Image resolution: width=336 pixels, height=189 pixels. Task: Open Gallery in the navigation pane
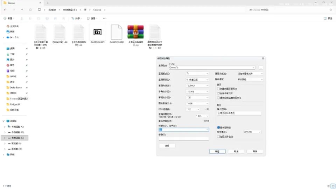click(x=10, y=31)
